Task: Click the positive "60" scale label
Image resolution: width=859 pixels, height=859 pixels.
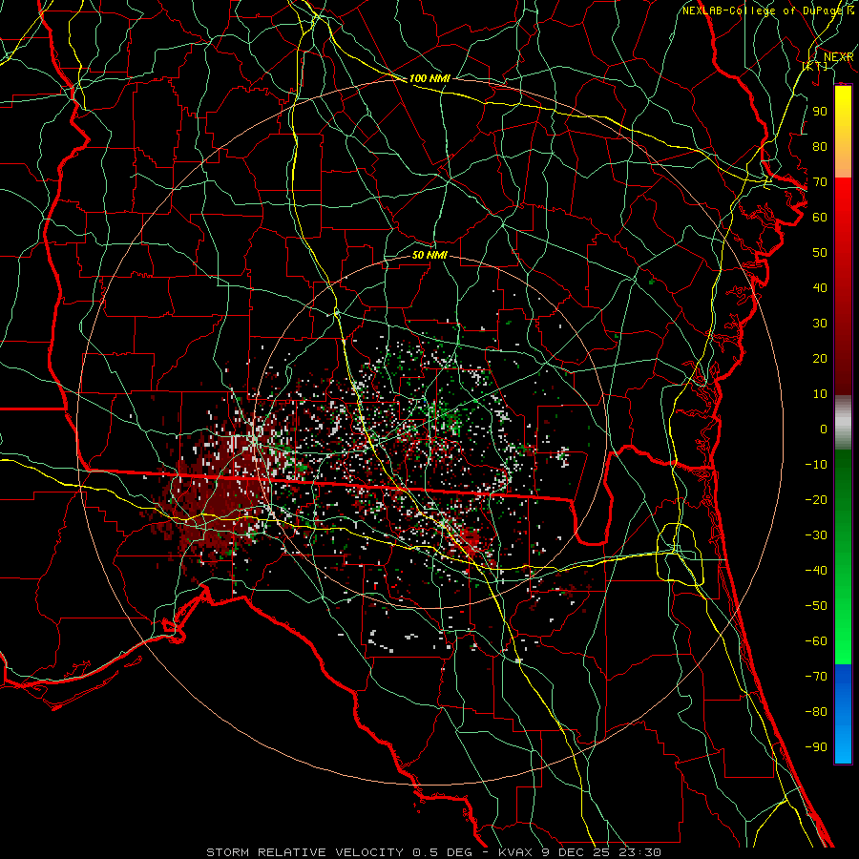Action: pos(820,217)
